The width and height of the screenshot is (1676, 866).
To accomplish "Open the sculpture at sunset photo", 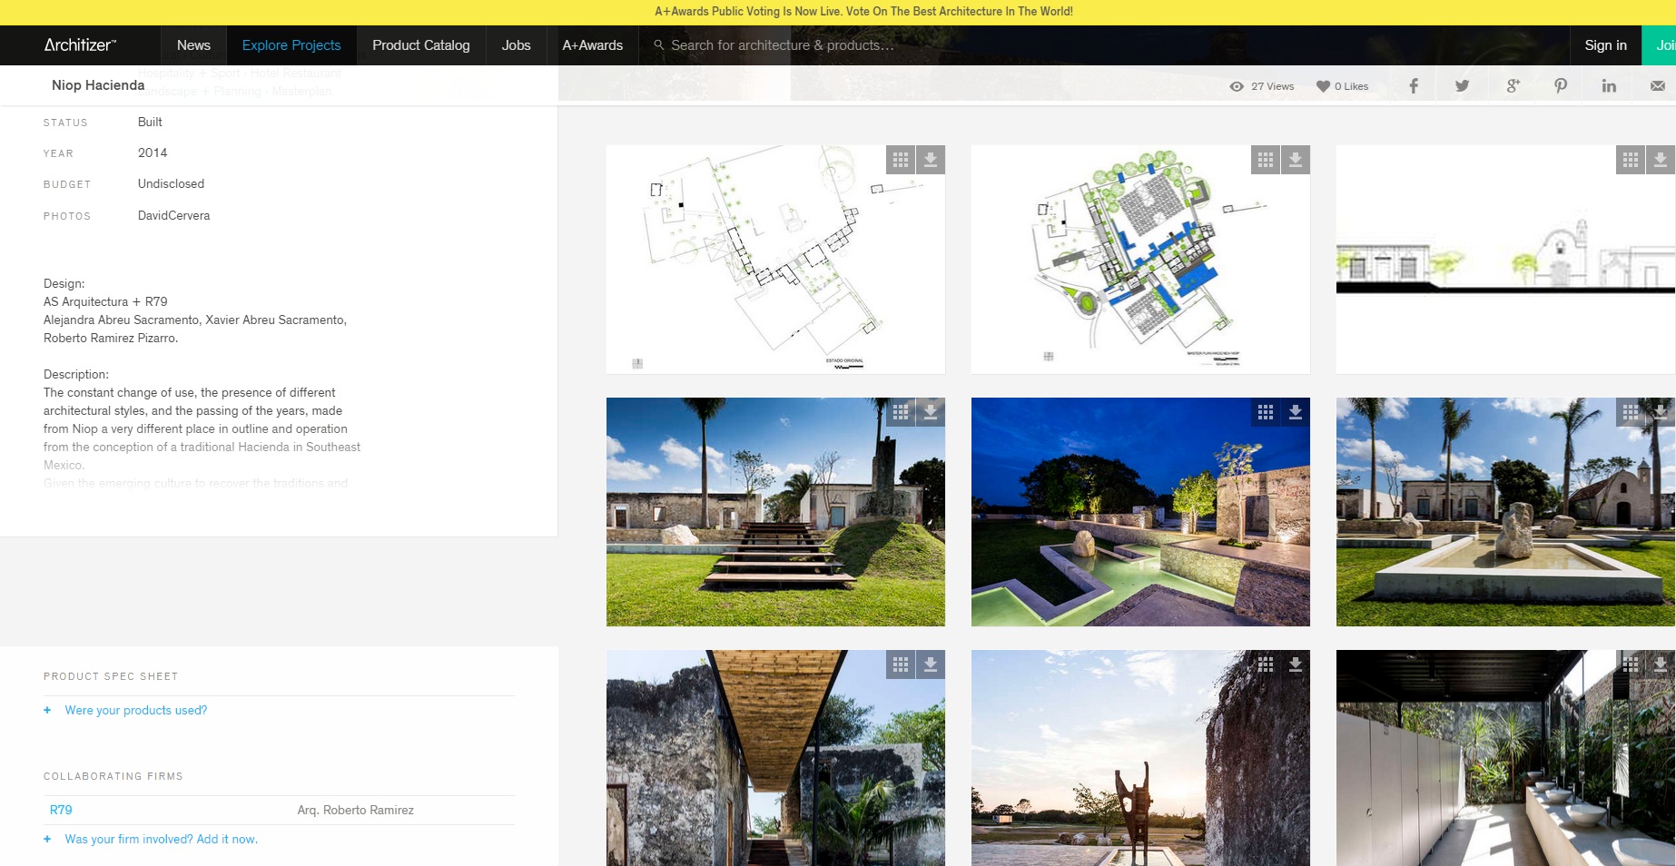I will 1140,758.
